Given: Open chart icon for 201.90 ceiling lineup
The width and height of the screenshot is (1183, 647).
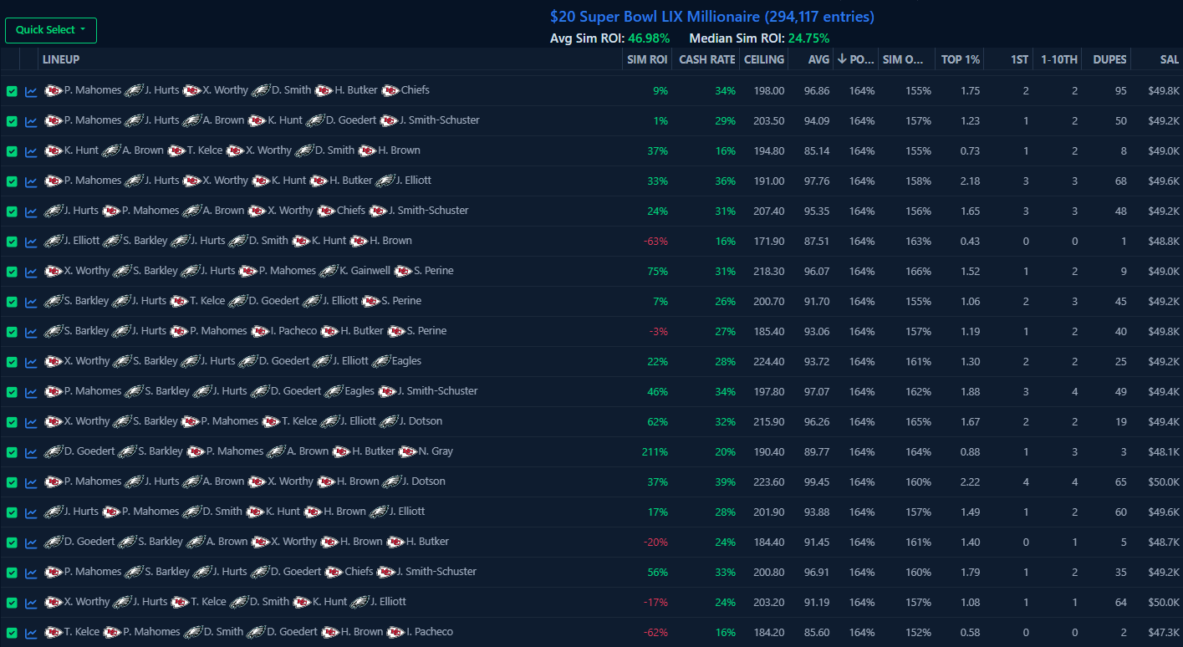Looking at the screenshot, I should pos(31,512).
